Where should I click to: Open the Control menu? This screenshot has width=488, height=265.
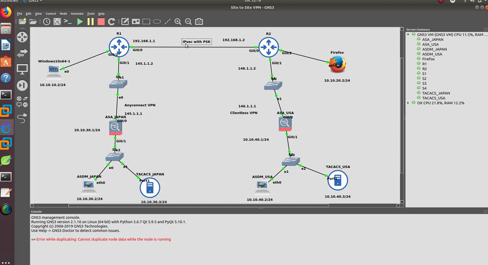51,13
